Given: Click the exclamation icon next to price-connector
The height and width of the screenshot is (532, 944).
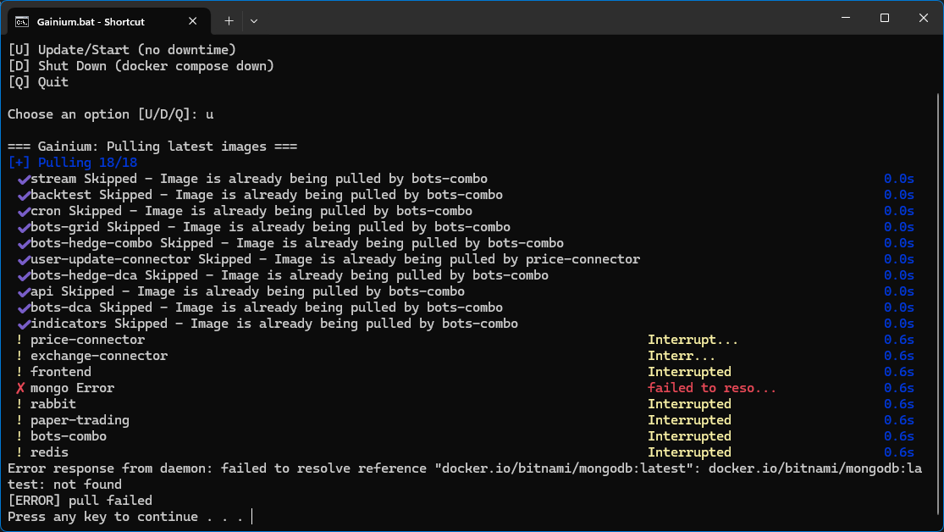Looking at the screenshot, I should [19, 340].
